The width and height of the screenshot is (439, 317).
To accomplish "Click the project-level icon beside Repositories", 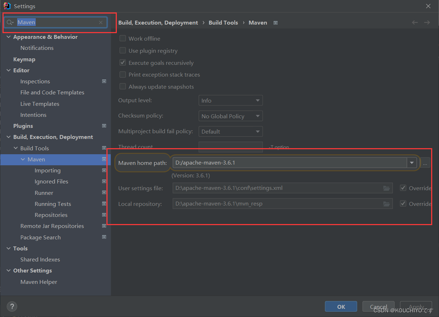I will pos(104,215).
